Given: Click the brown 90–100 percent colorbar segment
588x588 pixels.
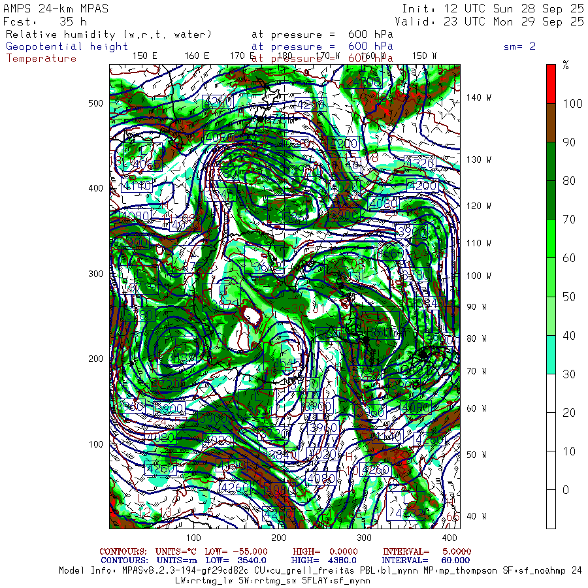Looking at the screenshot, I should [551, 123].
